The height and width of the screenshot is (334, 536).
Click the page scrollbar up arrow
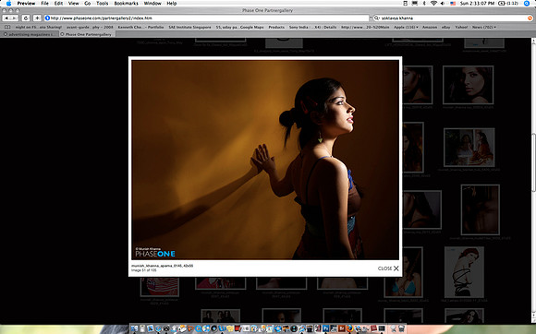(533, 41)
